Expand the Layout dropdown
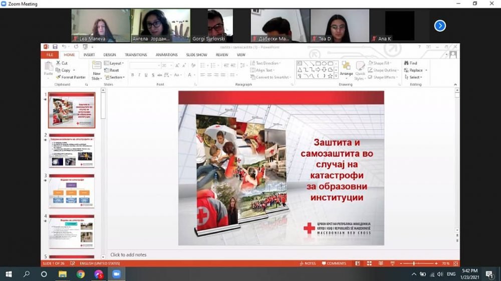 [115, 63]
